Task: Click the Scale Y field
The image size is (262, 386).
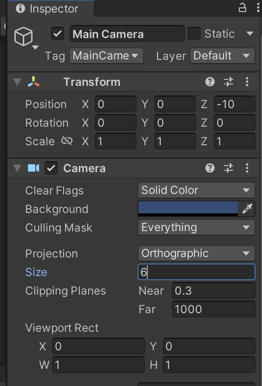Action: 175,141
